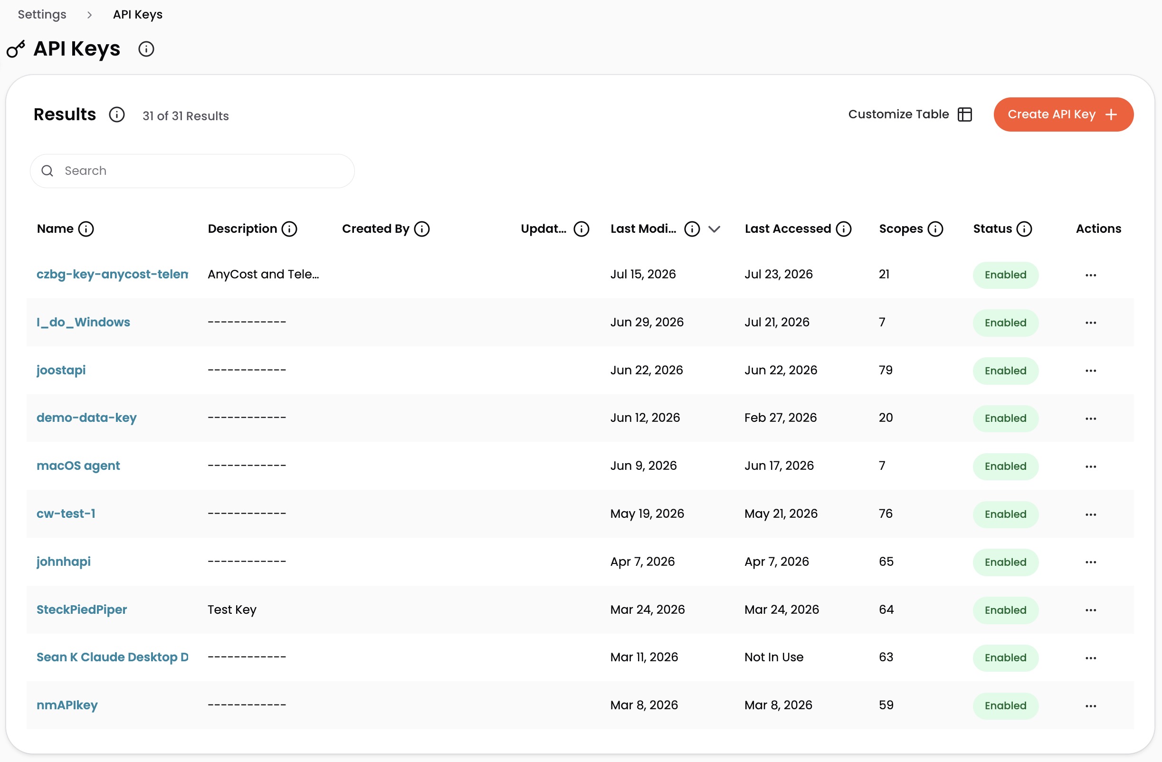Click the info icon next to Results
The width and height of the screenshot is (1162, 762).
click(x=117, y=114)
